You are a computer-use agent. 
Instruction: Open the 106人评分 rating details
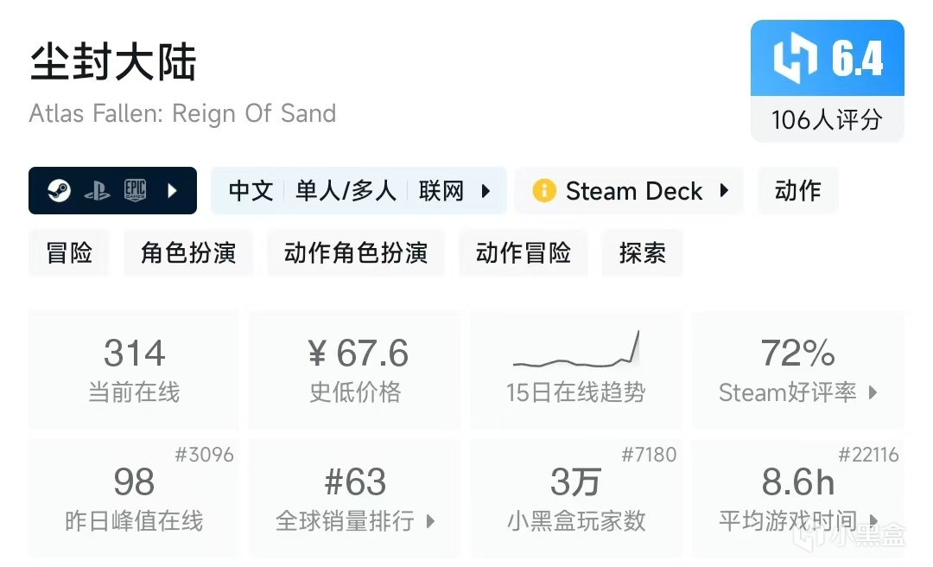pos(827,119)
